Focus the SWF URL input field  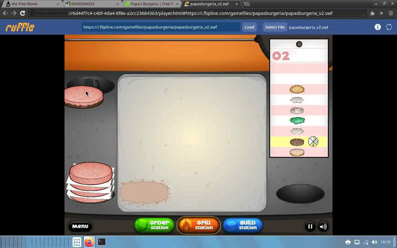click(x=161, y=27)
